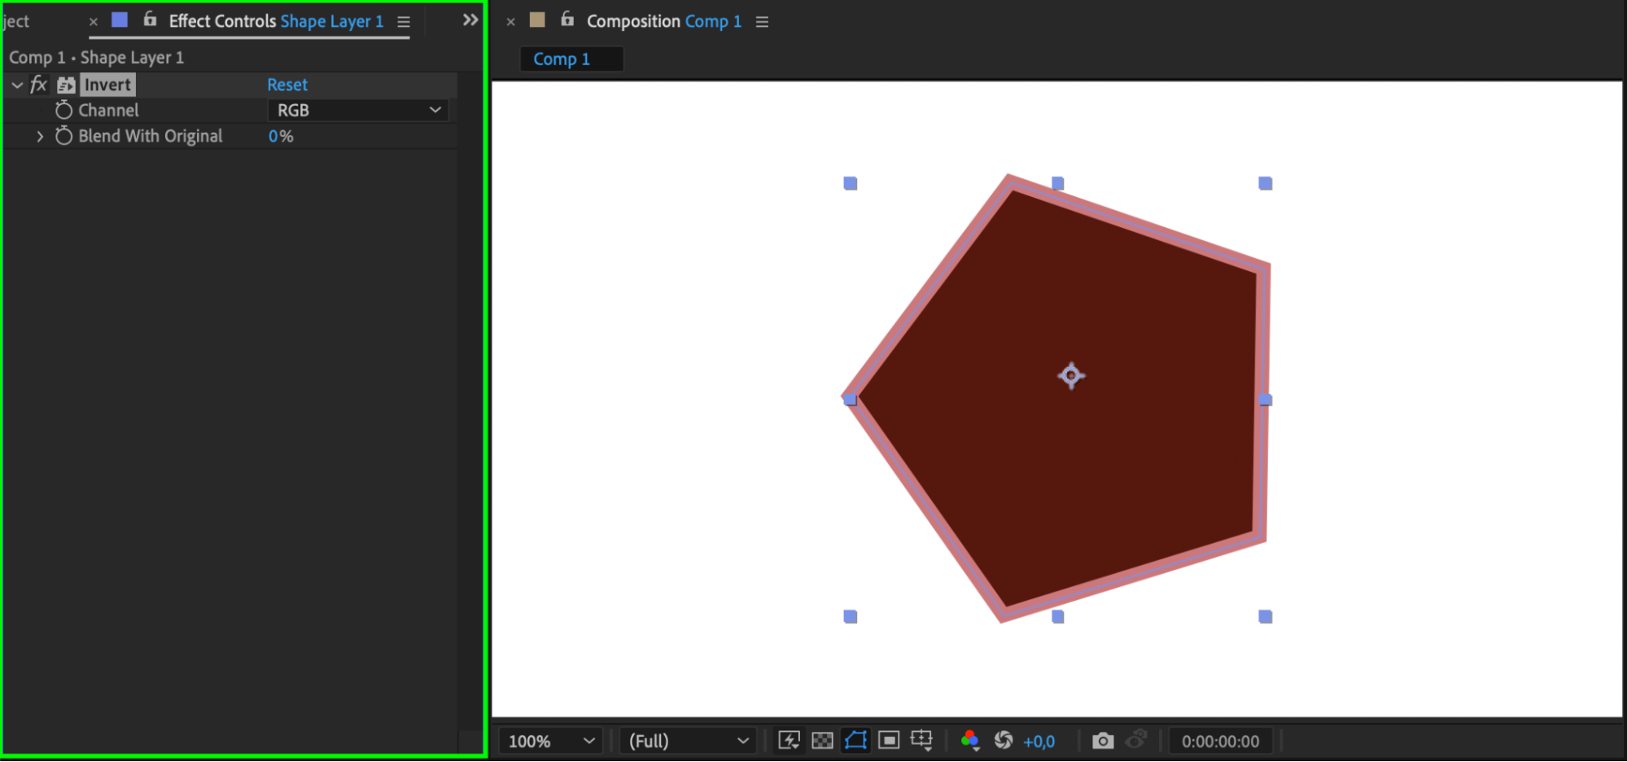Click the 0:00:00:00 preview time
The height and width of the screenshot is (762, 1627).
[x=1220, y=742]
